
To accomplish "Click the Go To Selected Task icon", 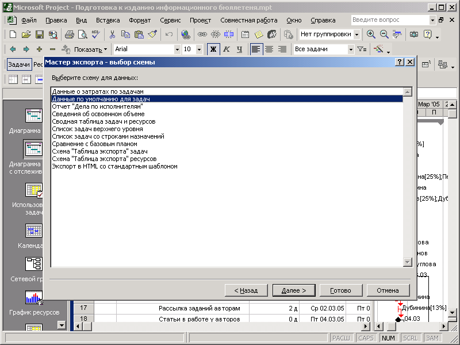I will pos(397,34).
